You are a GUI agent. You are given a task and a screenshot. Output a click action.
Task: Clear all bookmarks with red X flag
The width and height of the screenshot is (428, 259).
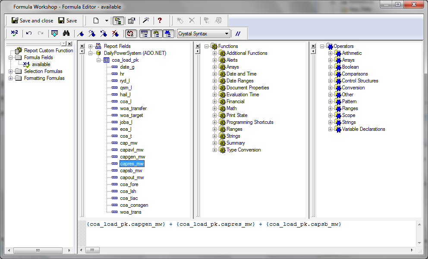[x=115, y=34]
